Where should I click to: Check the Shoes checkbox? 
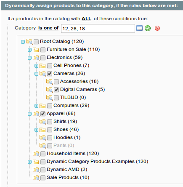[50, 130]
